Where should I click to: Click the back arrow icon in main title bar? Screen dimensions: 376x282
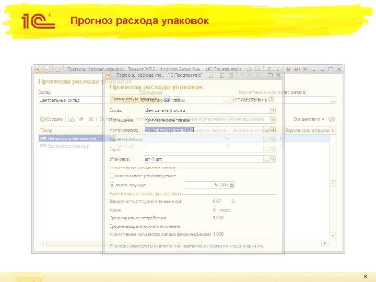pyautogui.click(x=46, y=69)
